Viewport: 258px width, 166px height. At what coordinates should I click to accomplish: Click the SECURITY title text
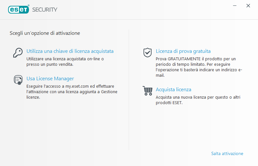45,9
